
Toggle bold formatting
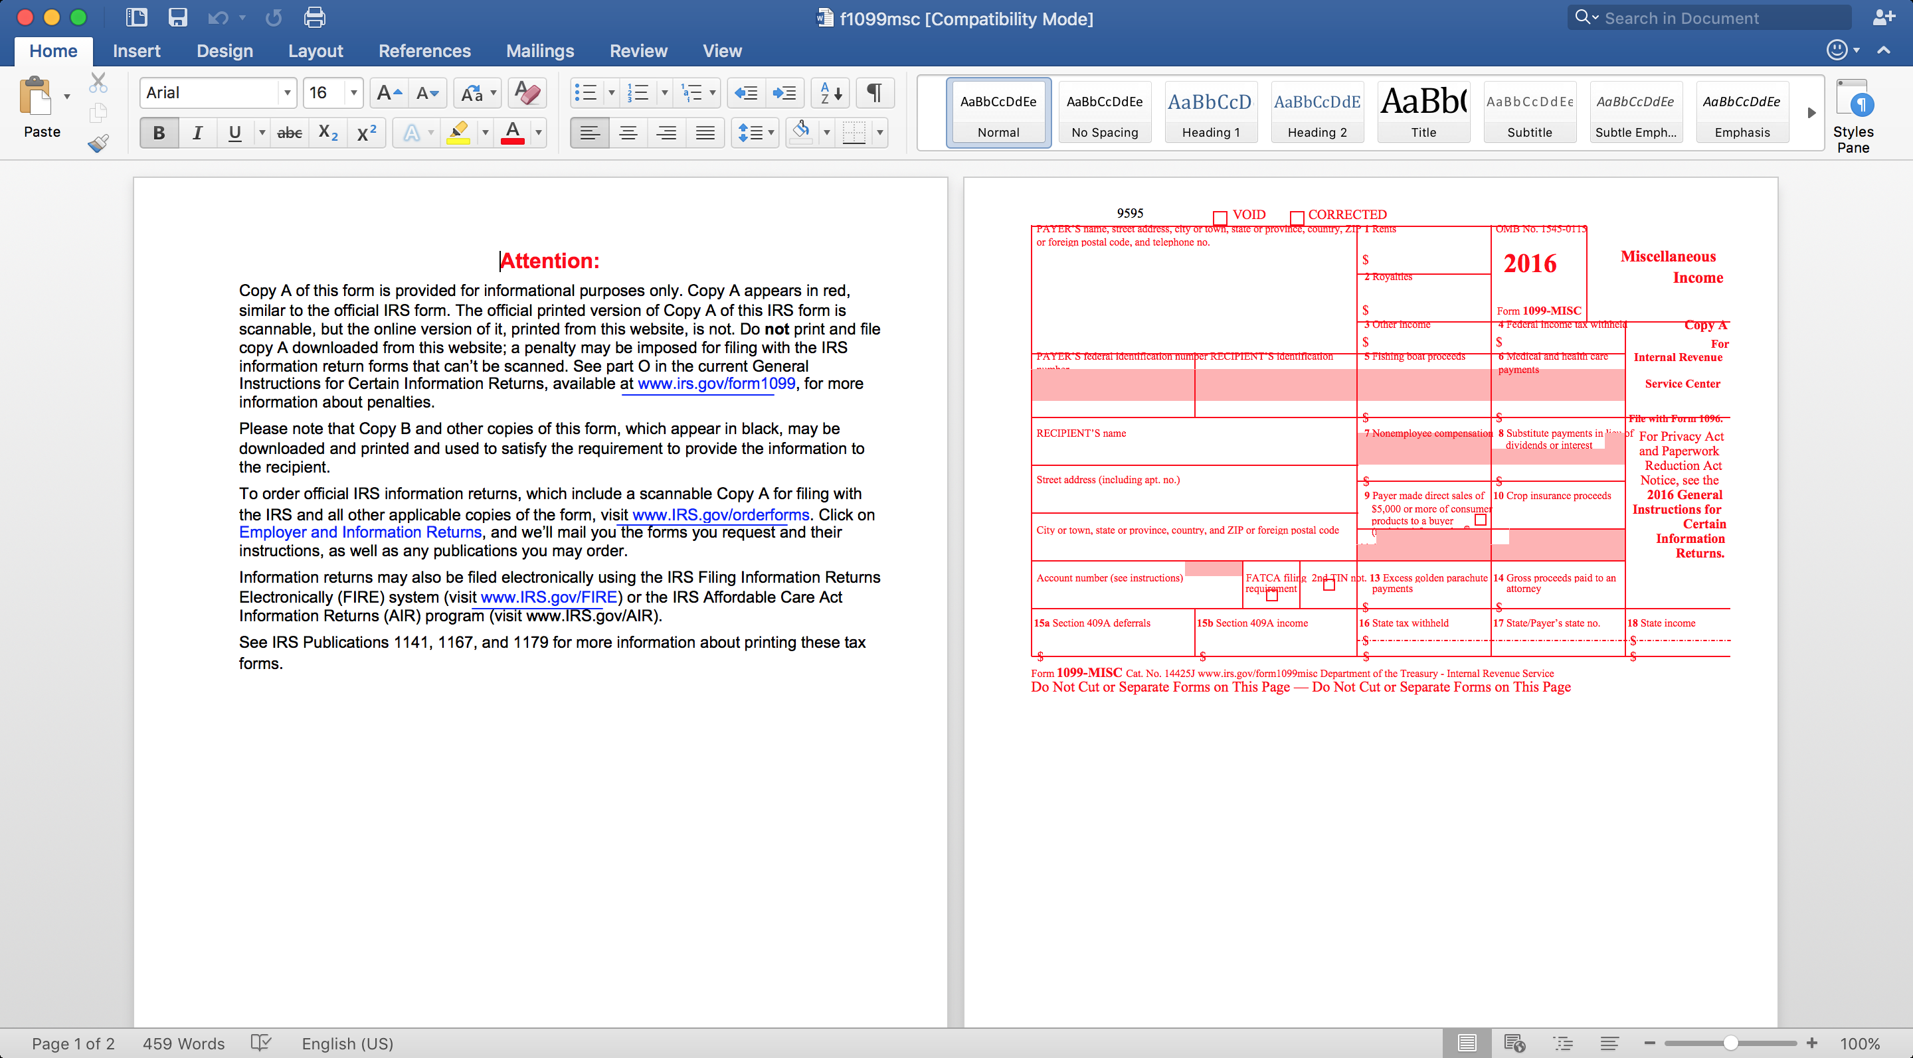coord(158,133)
